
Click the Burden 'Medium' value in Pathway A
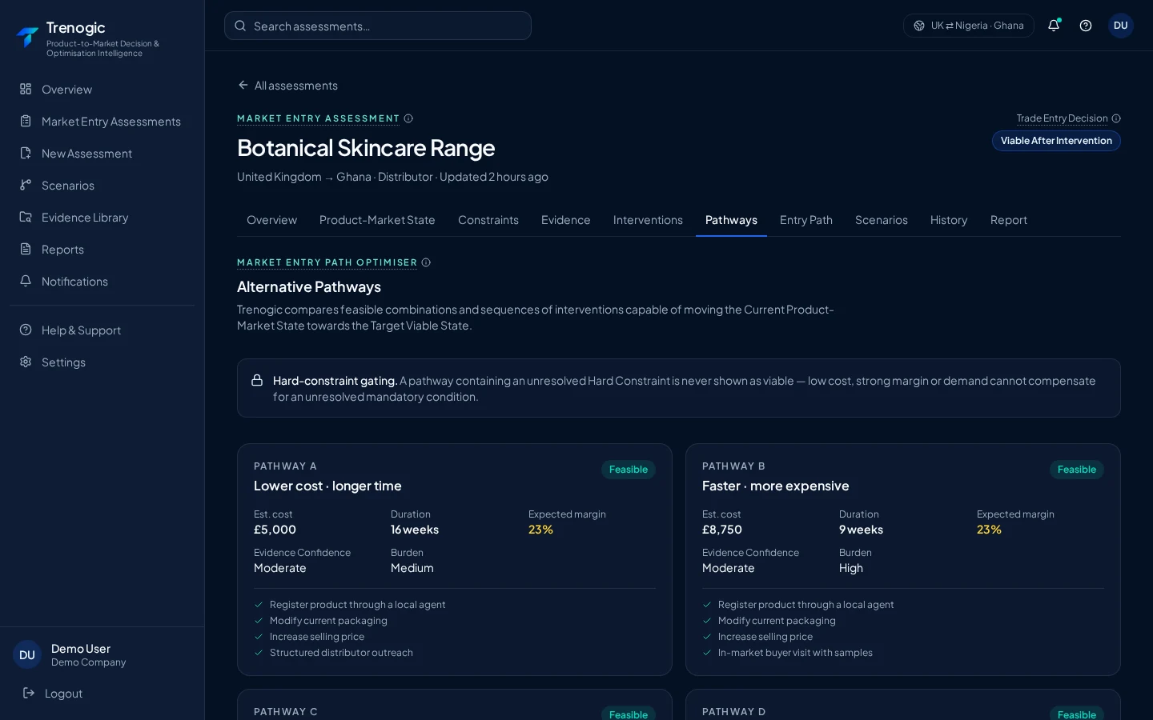(412, 568)
